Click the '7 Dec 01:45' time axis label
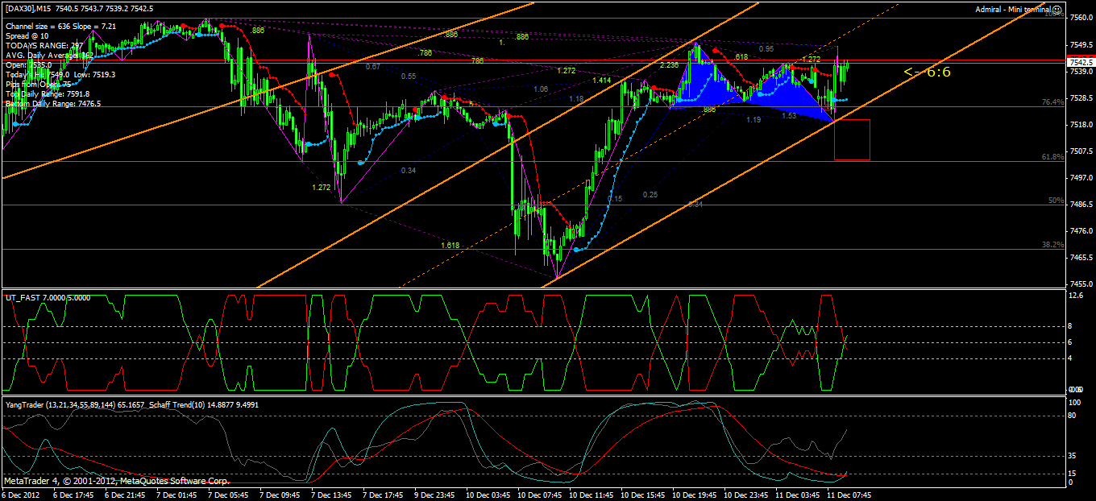1096x501 pixels. pyautogui.click(x=176, y=495)
